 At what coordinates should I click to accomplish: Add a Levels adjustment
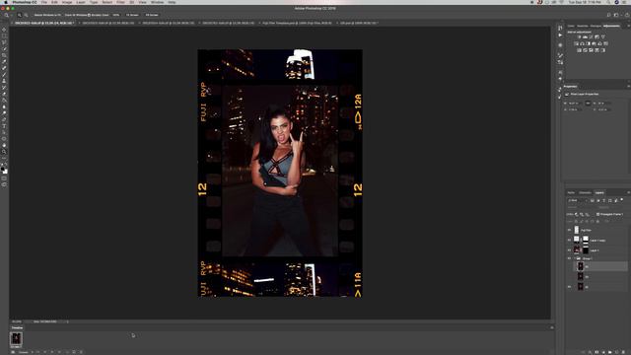click(x=585, y=37)
